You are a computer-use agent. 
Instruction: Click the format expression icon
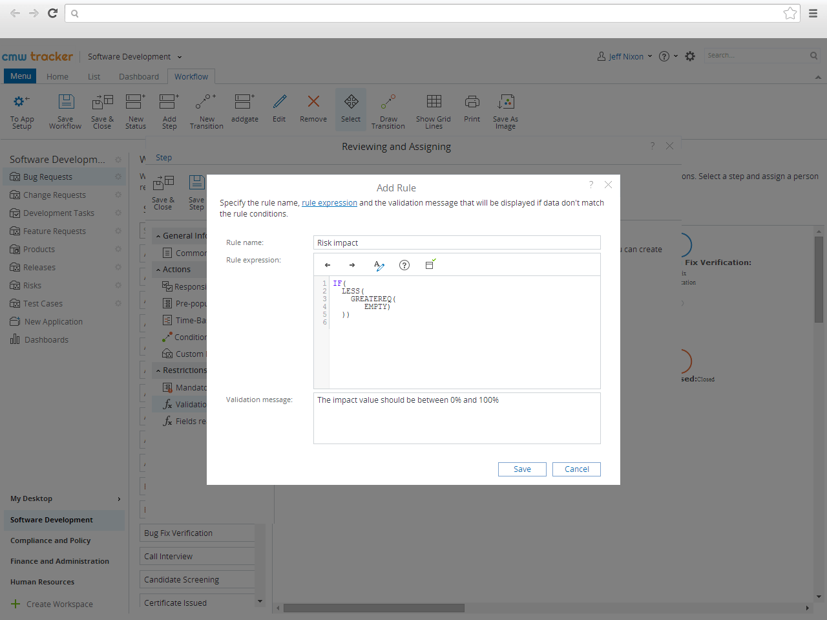[x=379, y=265]
